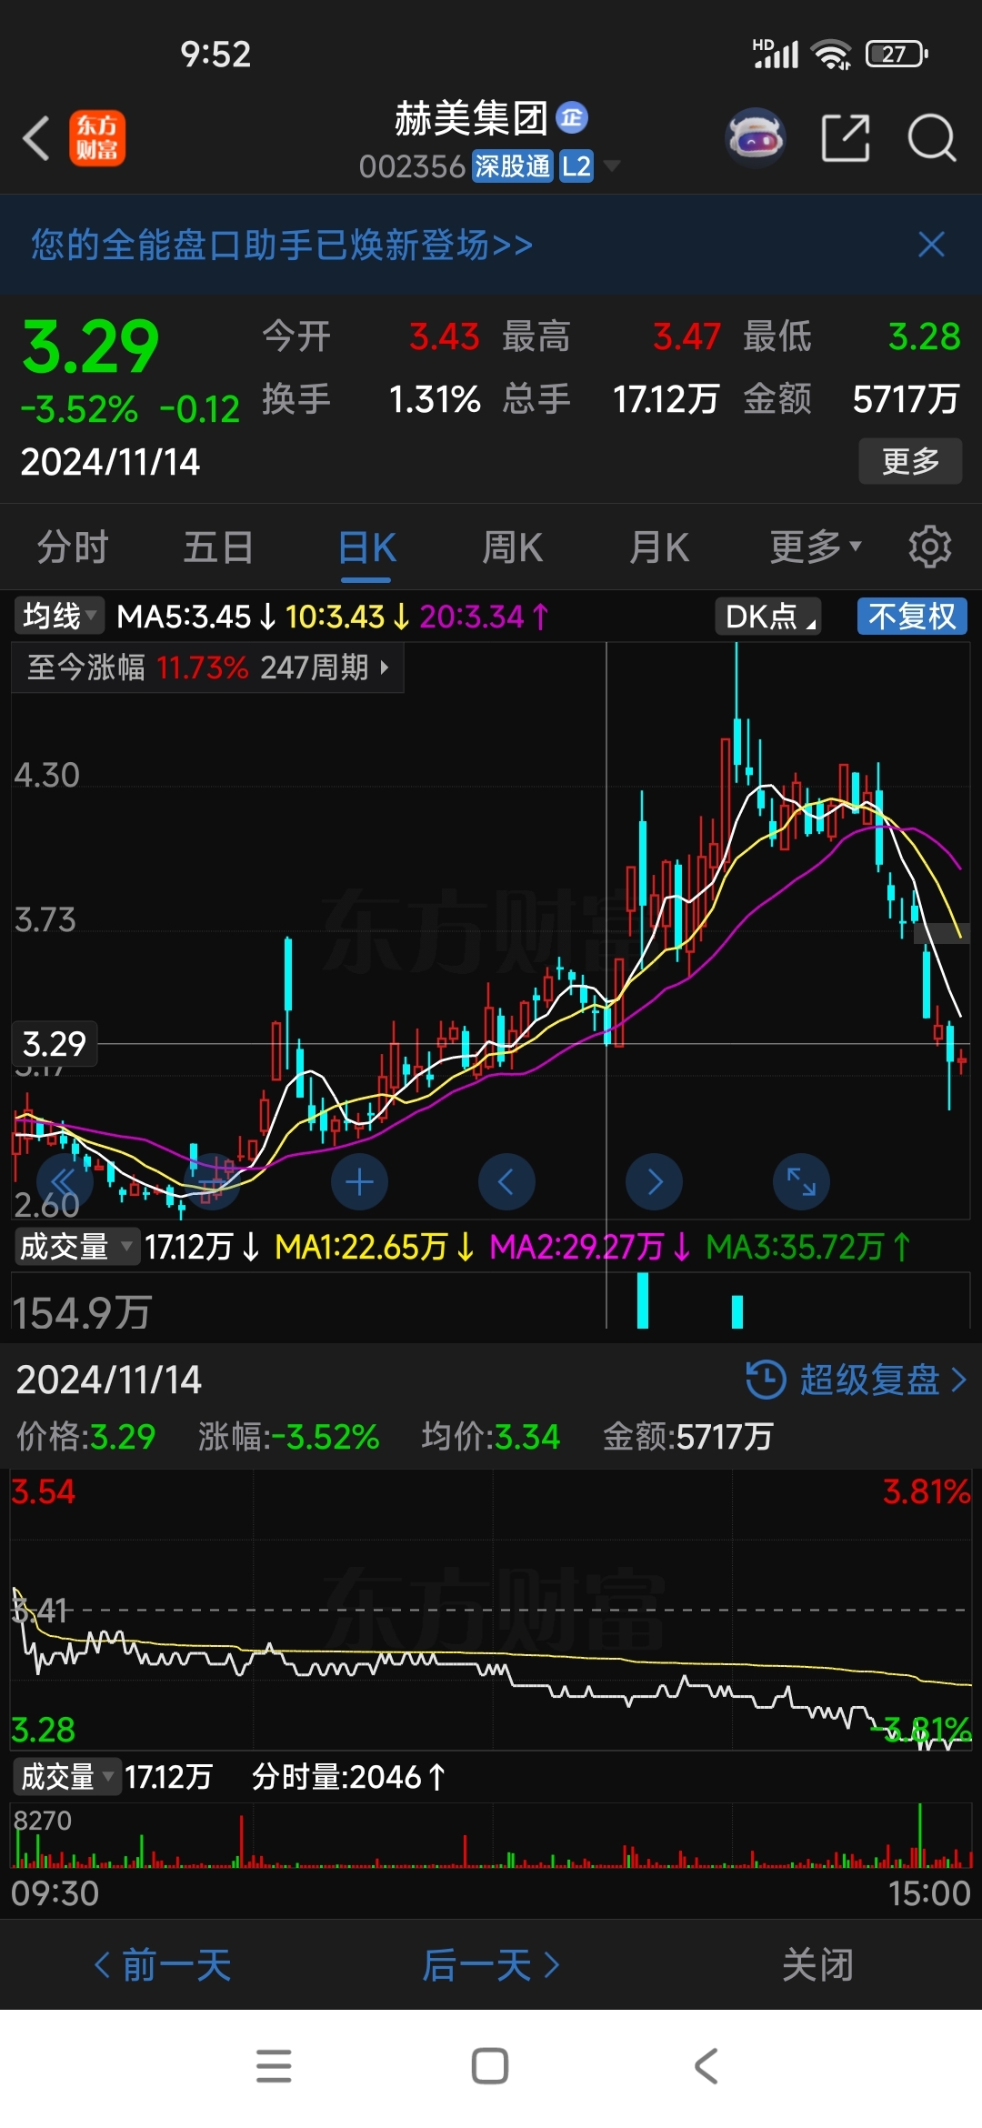The width and height of the screenshot is (982, 2128).
Task: Tap the L2 level tag
Action: click(x=576, y=166)
